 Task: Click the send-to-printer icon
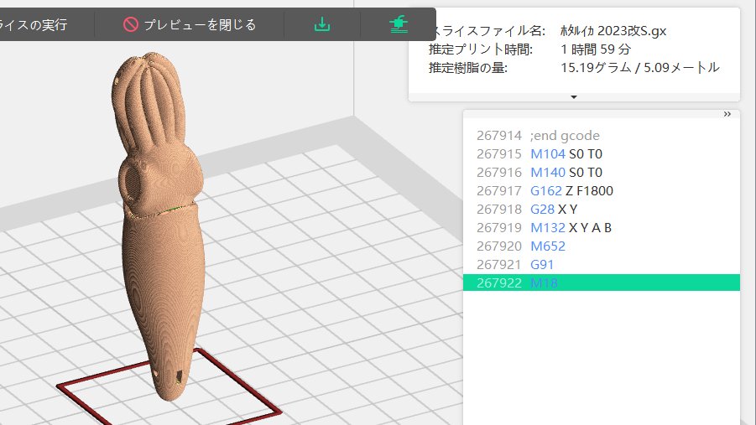click(399, 24)
